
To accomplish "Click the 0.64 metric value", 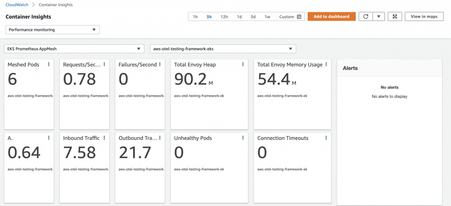I will click(x=24, y=153).
